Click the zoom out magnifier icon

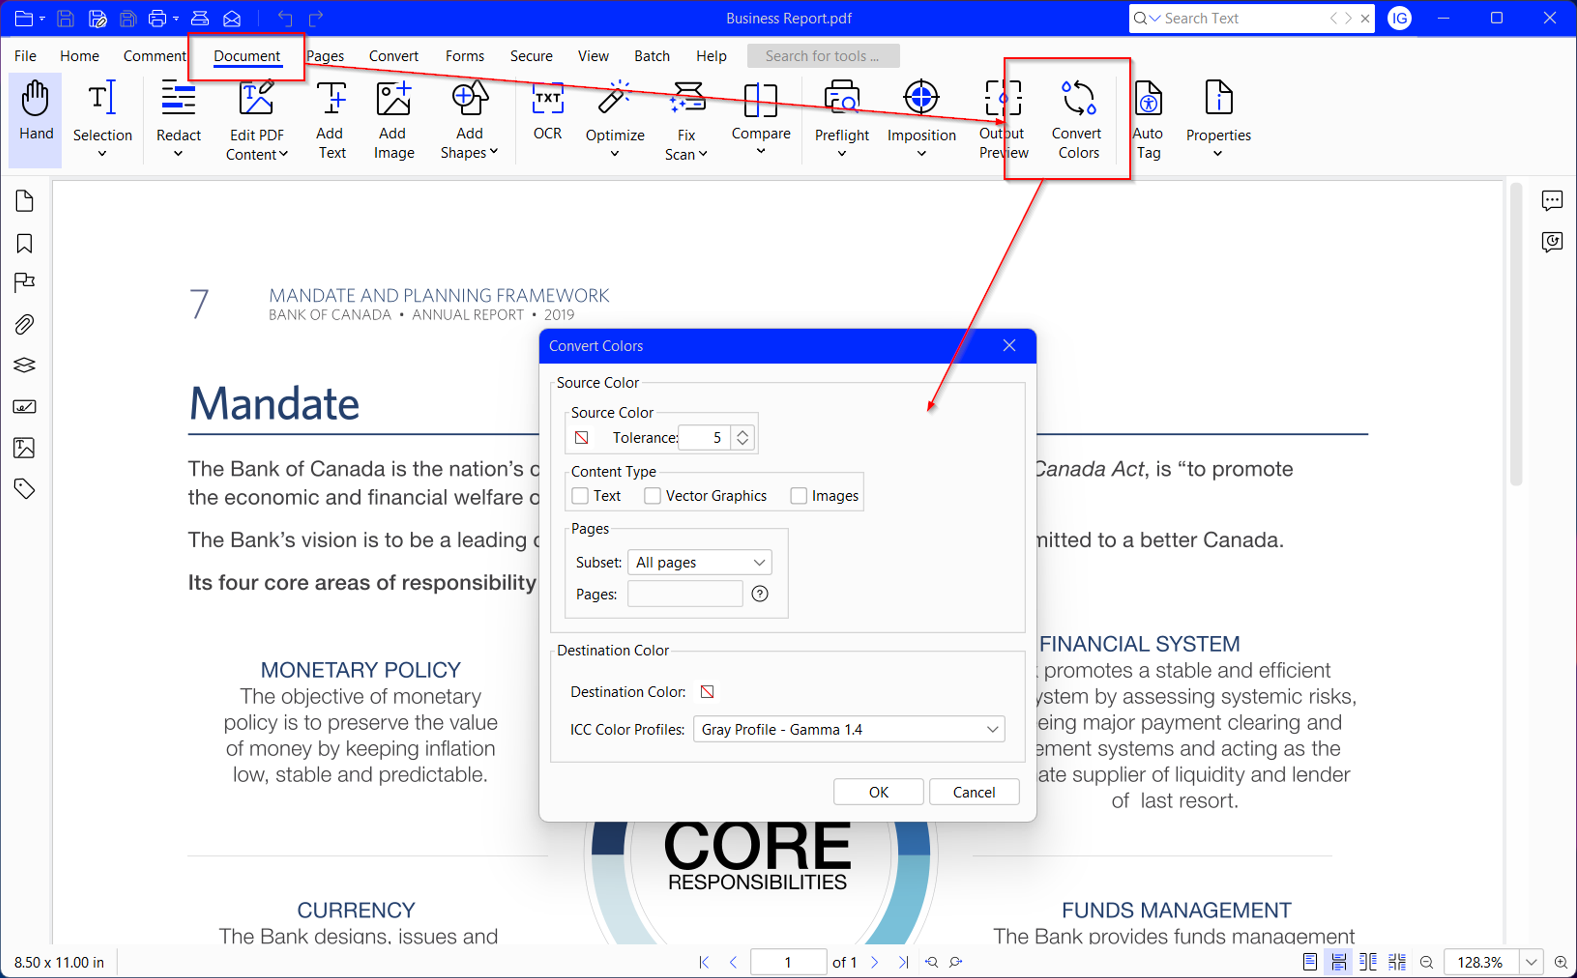point(1426,962)
